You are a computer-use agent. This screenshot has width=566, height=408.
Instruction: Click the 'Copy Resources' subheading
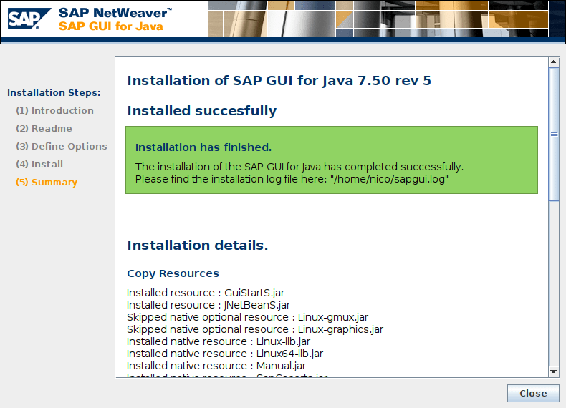point(173,273)
